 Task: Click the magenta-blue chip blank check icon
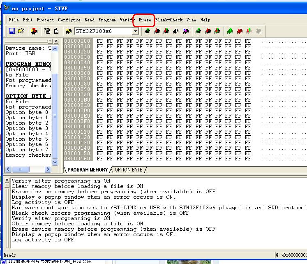point(186,31)
